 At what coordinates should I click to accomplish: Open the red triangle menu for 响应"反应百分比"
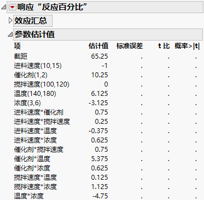[13, 7]
